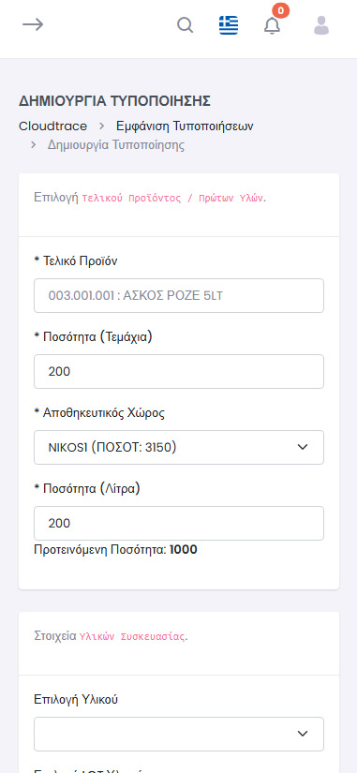Viewport: 357px width, 773px height.
Task: Expand the empty Επιλογή Υλικού dropdown
Action: (178, 734)
